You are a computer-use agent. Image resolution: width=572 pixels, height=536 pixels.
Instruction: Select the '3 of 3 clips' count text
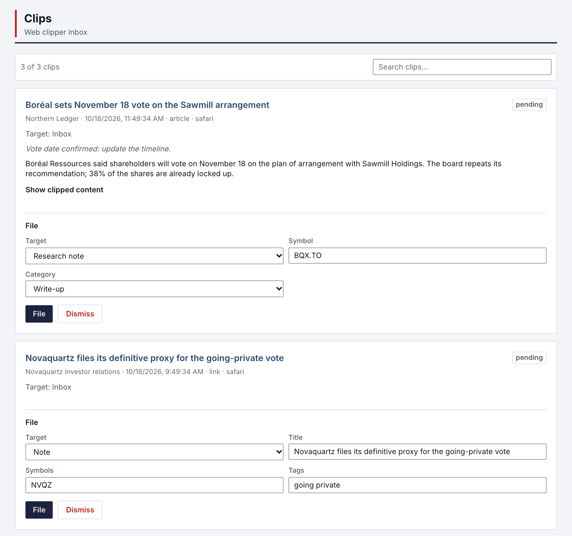click(x=40, y=67)
